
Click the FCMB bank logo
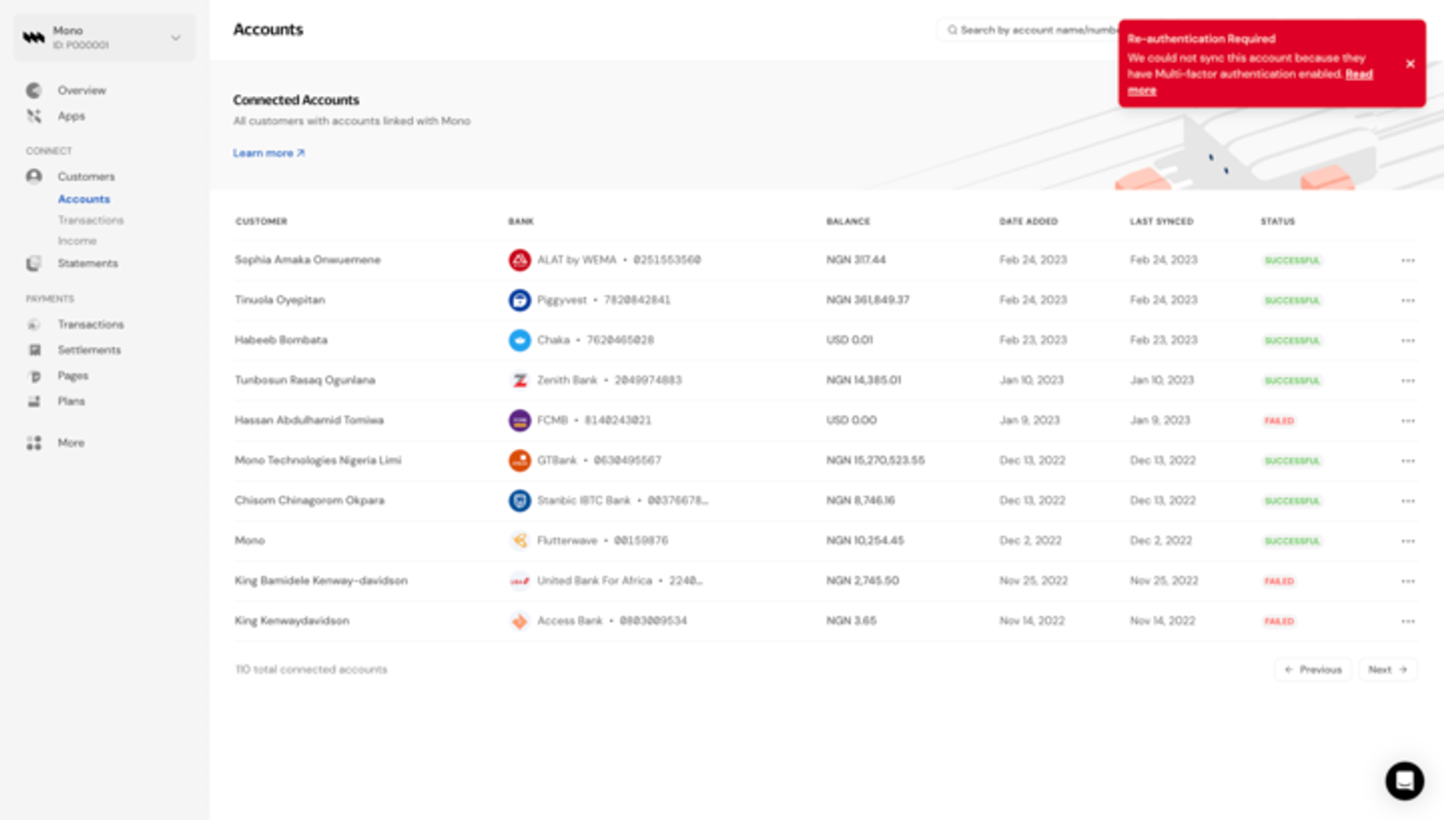520,420
